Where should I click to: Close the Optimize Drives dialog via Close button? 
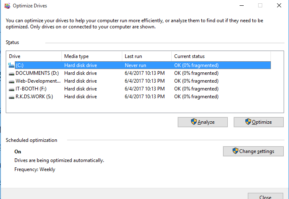pyautogui.click(x=265, y=197)
